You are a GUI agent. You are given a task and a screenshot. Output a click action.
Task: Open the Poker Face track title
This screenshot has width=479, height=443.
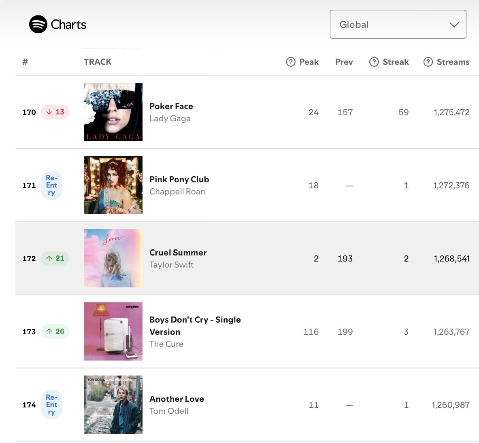171,106
